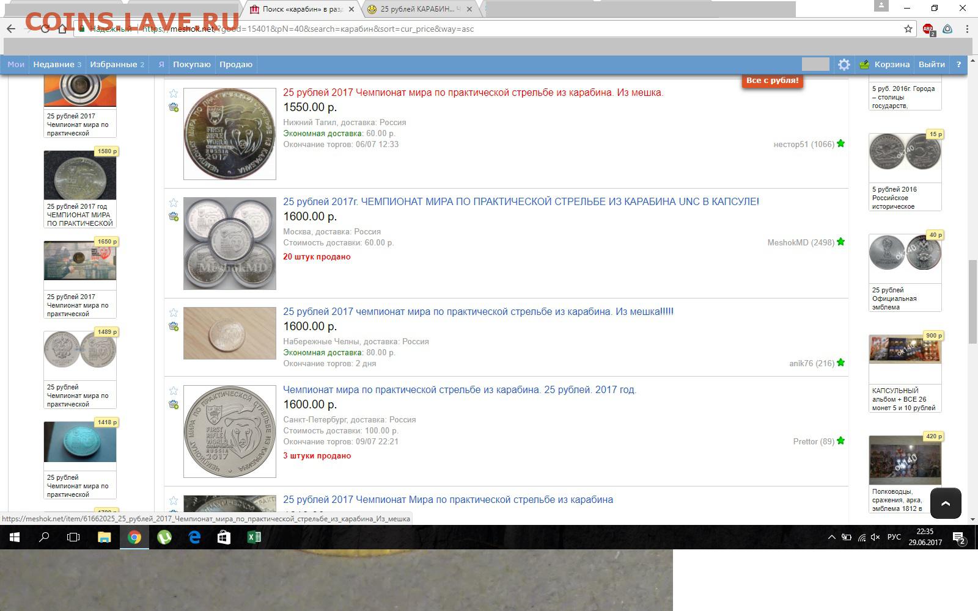Click the green rating star next to anik76
This screenshot has width=978, height=611.
(840, 363)
